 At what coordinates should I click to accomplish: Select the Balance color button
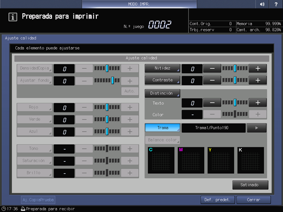point(163,140)
